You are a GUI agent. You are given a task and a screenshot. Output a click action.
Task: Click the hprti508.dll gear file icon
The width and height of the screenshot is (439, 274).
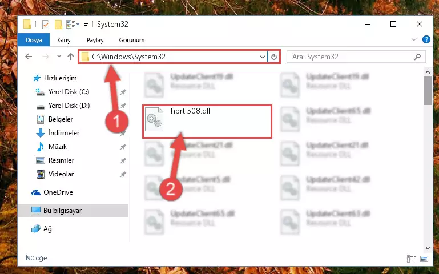pyautogui.click(x=154, y=119)
